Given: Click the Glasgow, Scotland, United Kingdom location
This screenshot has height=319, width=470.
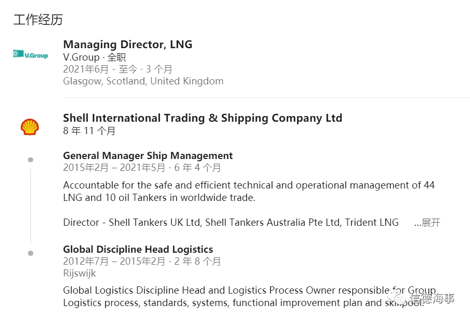Looking at the screenshot, I should pos(143,81).
